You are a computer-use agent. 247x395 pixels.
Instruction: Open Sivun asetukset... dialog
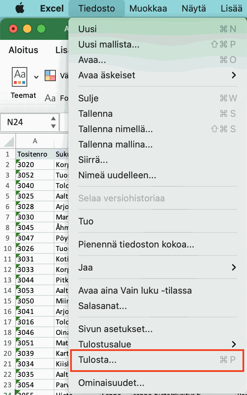tap(157, 329)
